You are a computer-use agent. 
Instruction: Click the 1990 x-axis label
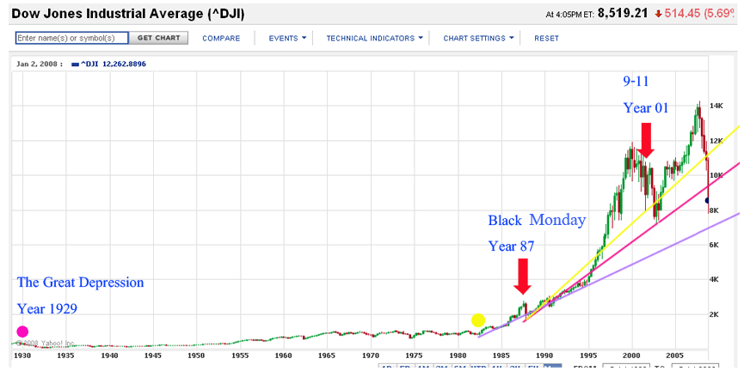(544, 356)
